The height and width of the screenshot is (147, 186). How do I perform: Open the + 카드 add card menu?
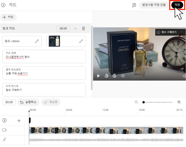click(8, 17)
